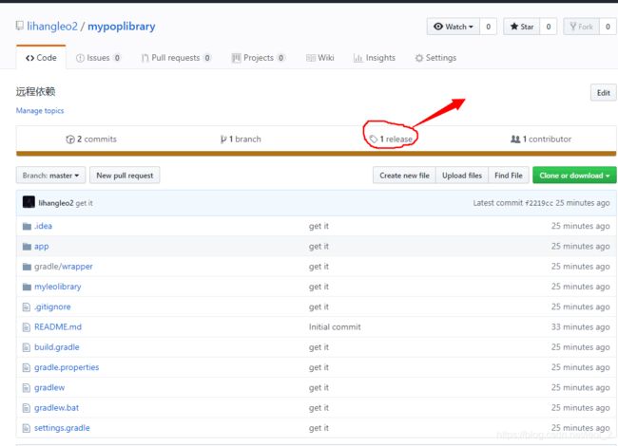Click the gradlew.bat file icon
The width and height of the screenshot is (618, 446).
pyautogui.click(x=27, y=408)
